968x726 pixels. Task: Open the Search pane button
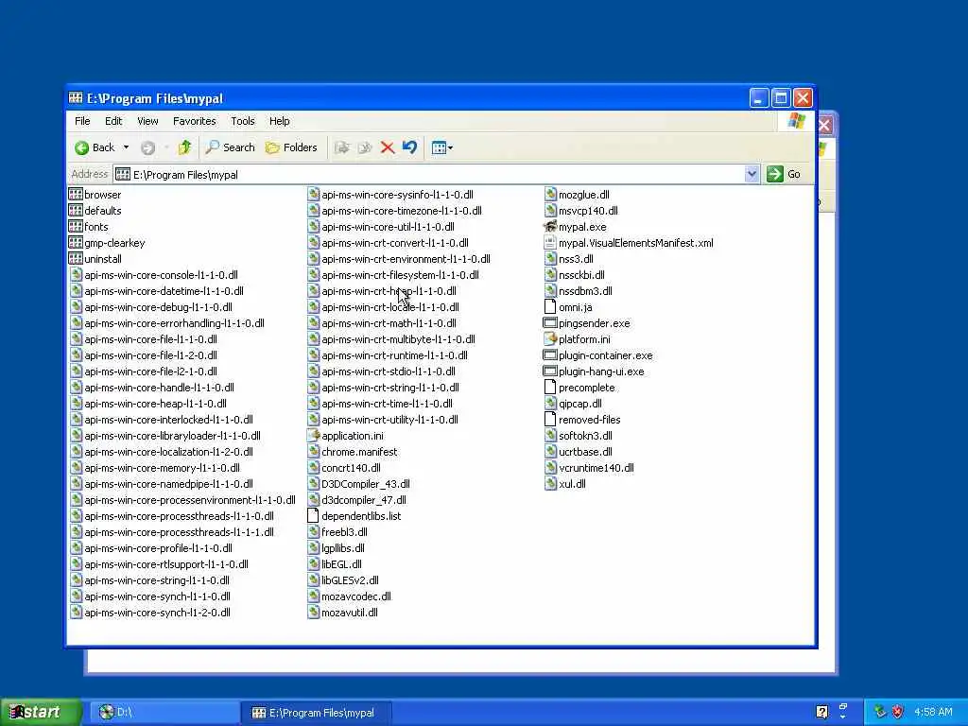click(230, 147)
